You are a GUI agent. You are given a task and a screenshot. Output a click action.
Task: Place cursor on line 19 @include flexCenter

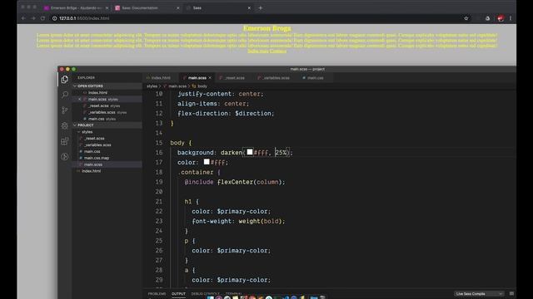pos(235,182)
